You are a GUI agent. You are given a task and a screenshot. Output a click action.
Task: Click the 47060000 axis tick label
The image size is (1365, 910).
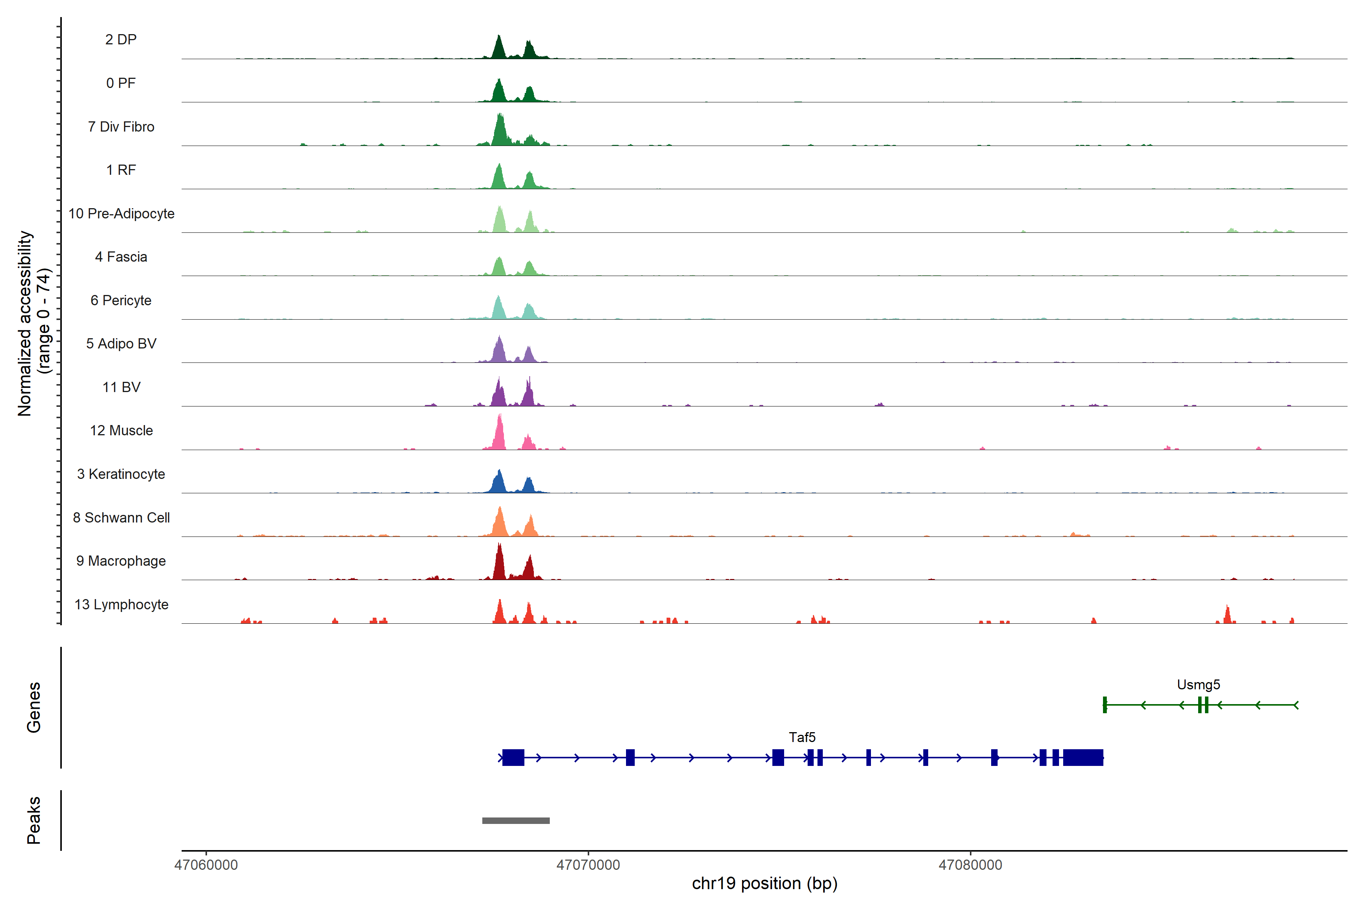pos(206,865)
